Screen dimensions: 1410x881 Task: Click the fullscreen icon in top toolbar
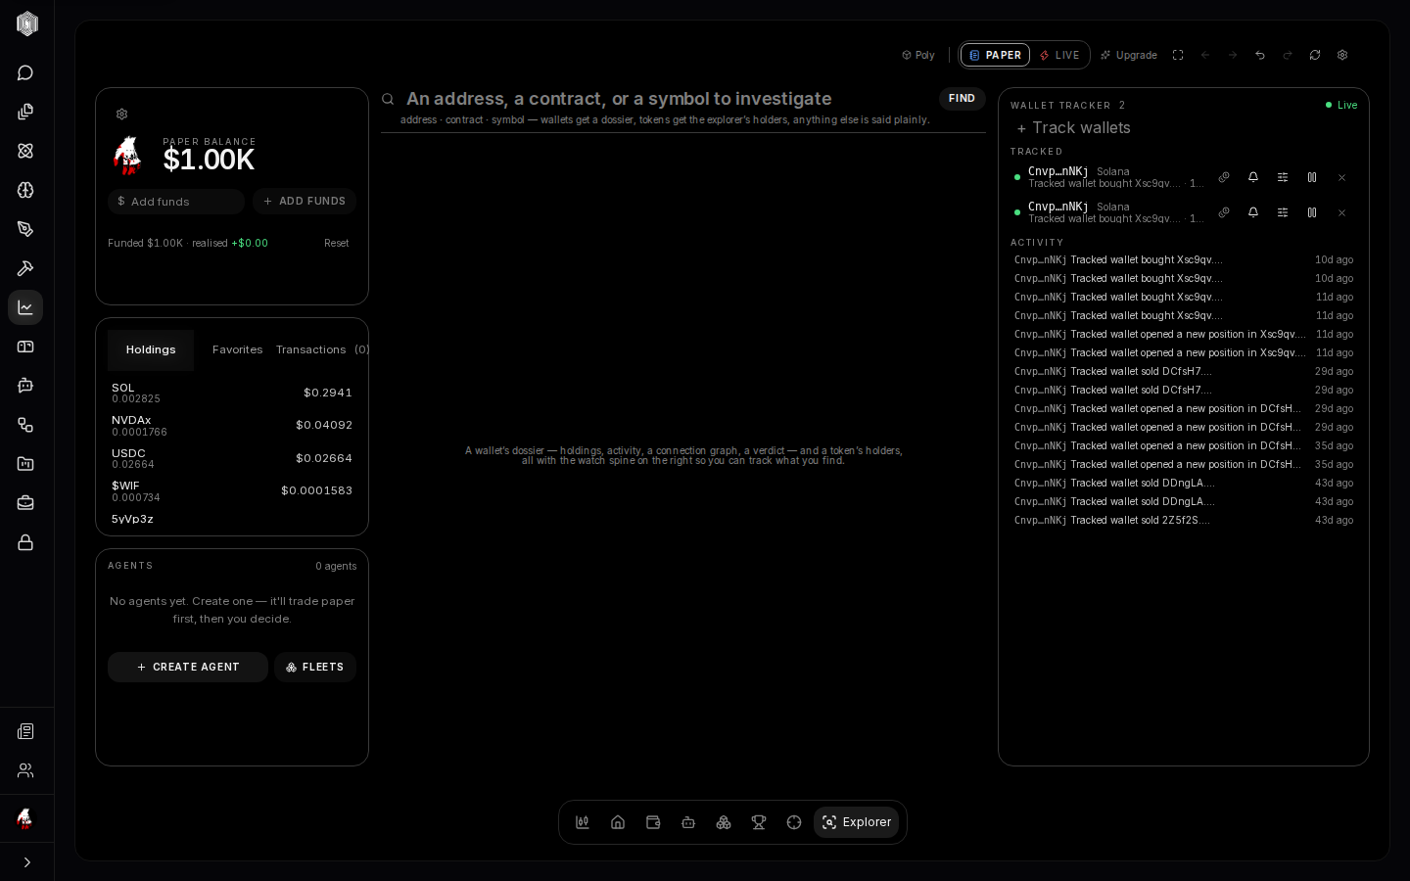[x=1178, y=55]
